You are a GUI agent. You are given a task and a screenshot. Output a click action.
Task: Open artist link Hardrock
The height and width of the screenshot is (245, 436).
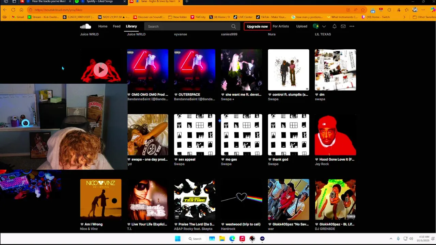228,229
